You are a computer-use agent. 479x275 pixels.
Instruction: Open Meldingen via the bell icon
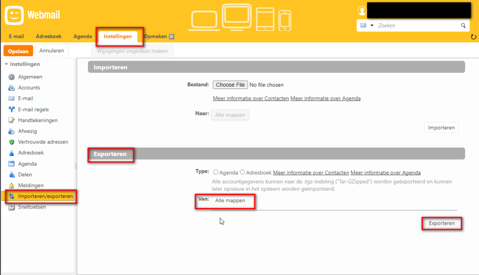tap(11, 185)
